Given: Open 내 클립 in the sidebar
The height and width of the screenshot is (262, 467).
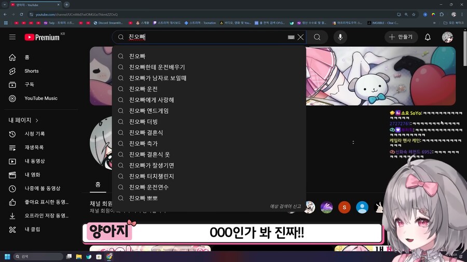Looking at the screenshot, I should (41, 229).
